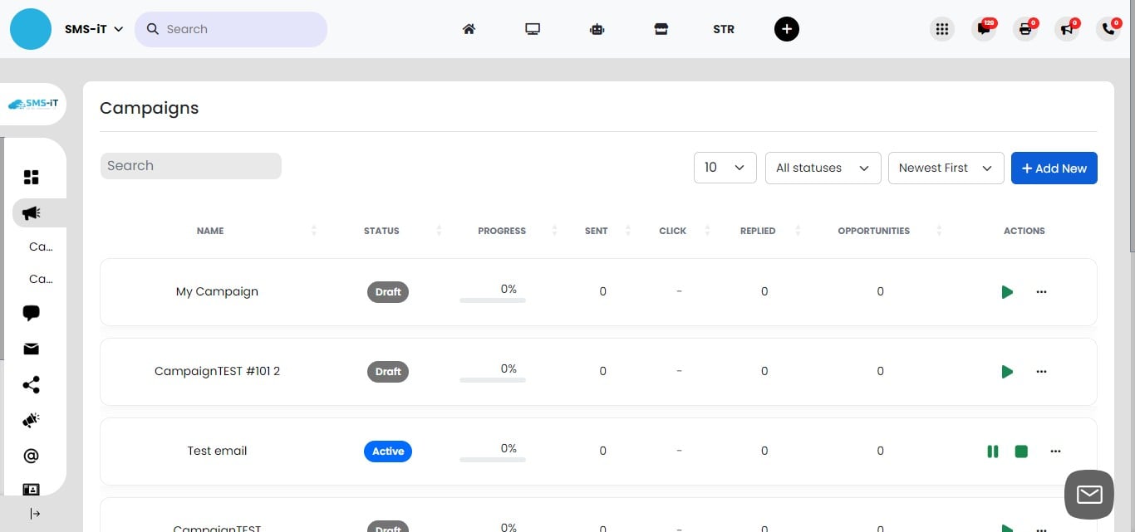This screenshot has height=532, width=1135.
Task: Click the storefront icon in top bar
Action: pos(661,29)
